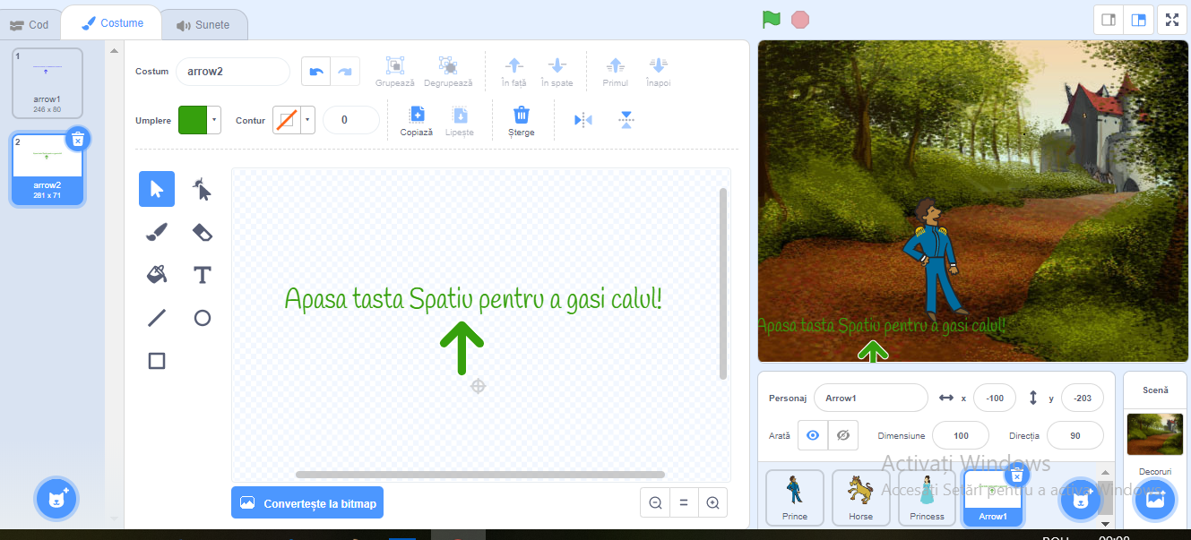Select the Eraser tool
Image resolution: width=1191 pixels, height=540 pixels.
[202, 232]
